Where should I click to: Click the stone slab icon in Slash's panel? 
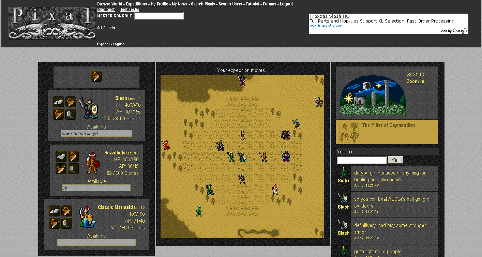[x=59, y=102]
